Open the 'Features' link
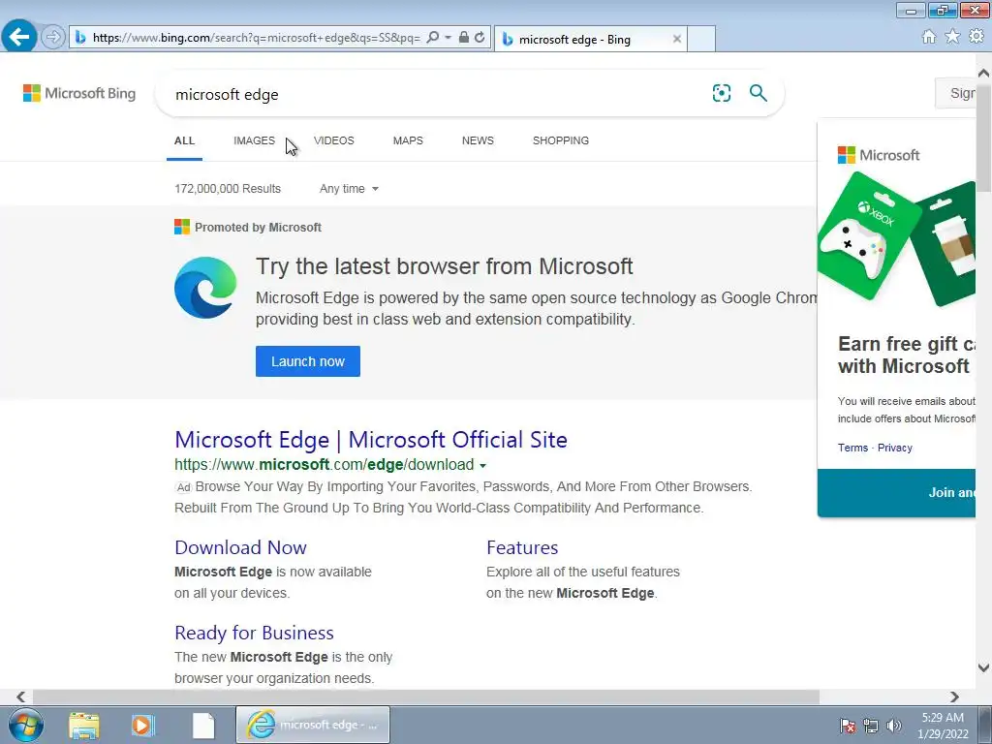The height and width of the screenshot is (744, 992). (522, 547)
